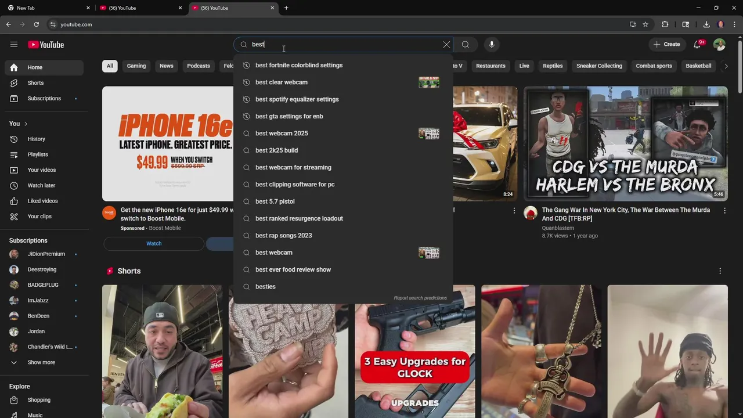Click Report search predictions link
Image resolution: width=743 pixels, height=418 pixels.
click(x=420, y=298)
